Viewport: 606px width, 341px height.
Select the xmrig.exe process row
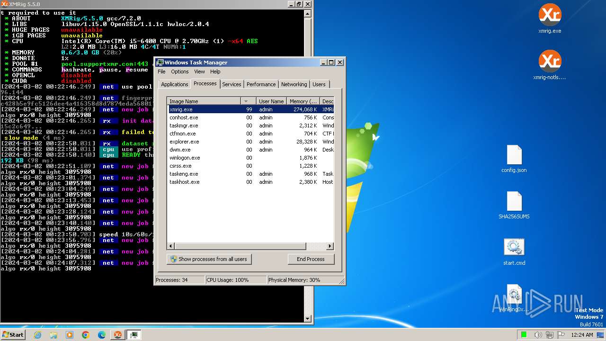tap(251, 109)
